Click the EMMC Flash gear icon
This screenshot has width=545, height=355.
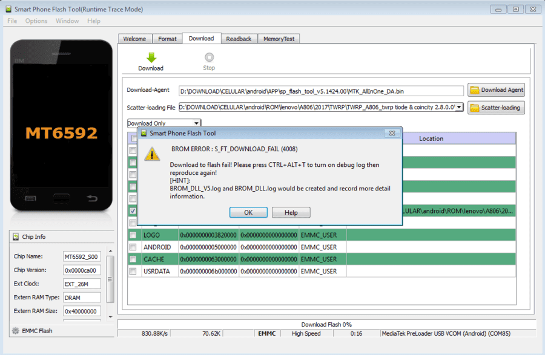tap(16, 331)
